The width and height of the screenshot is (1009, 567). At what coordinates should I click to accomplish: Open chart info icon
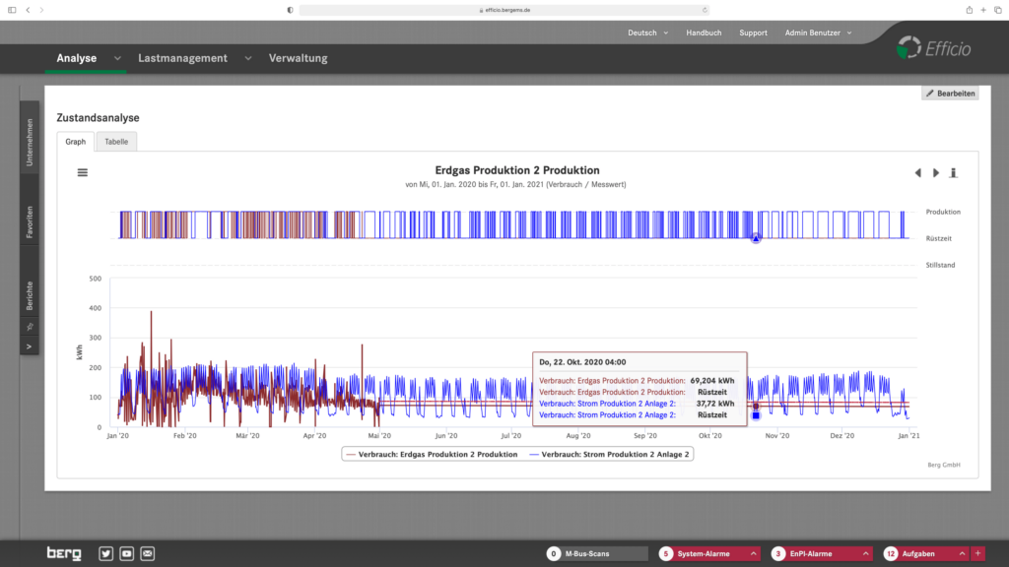click(954, 172)
